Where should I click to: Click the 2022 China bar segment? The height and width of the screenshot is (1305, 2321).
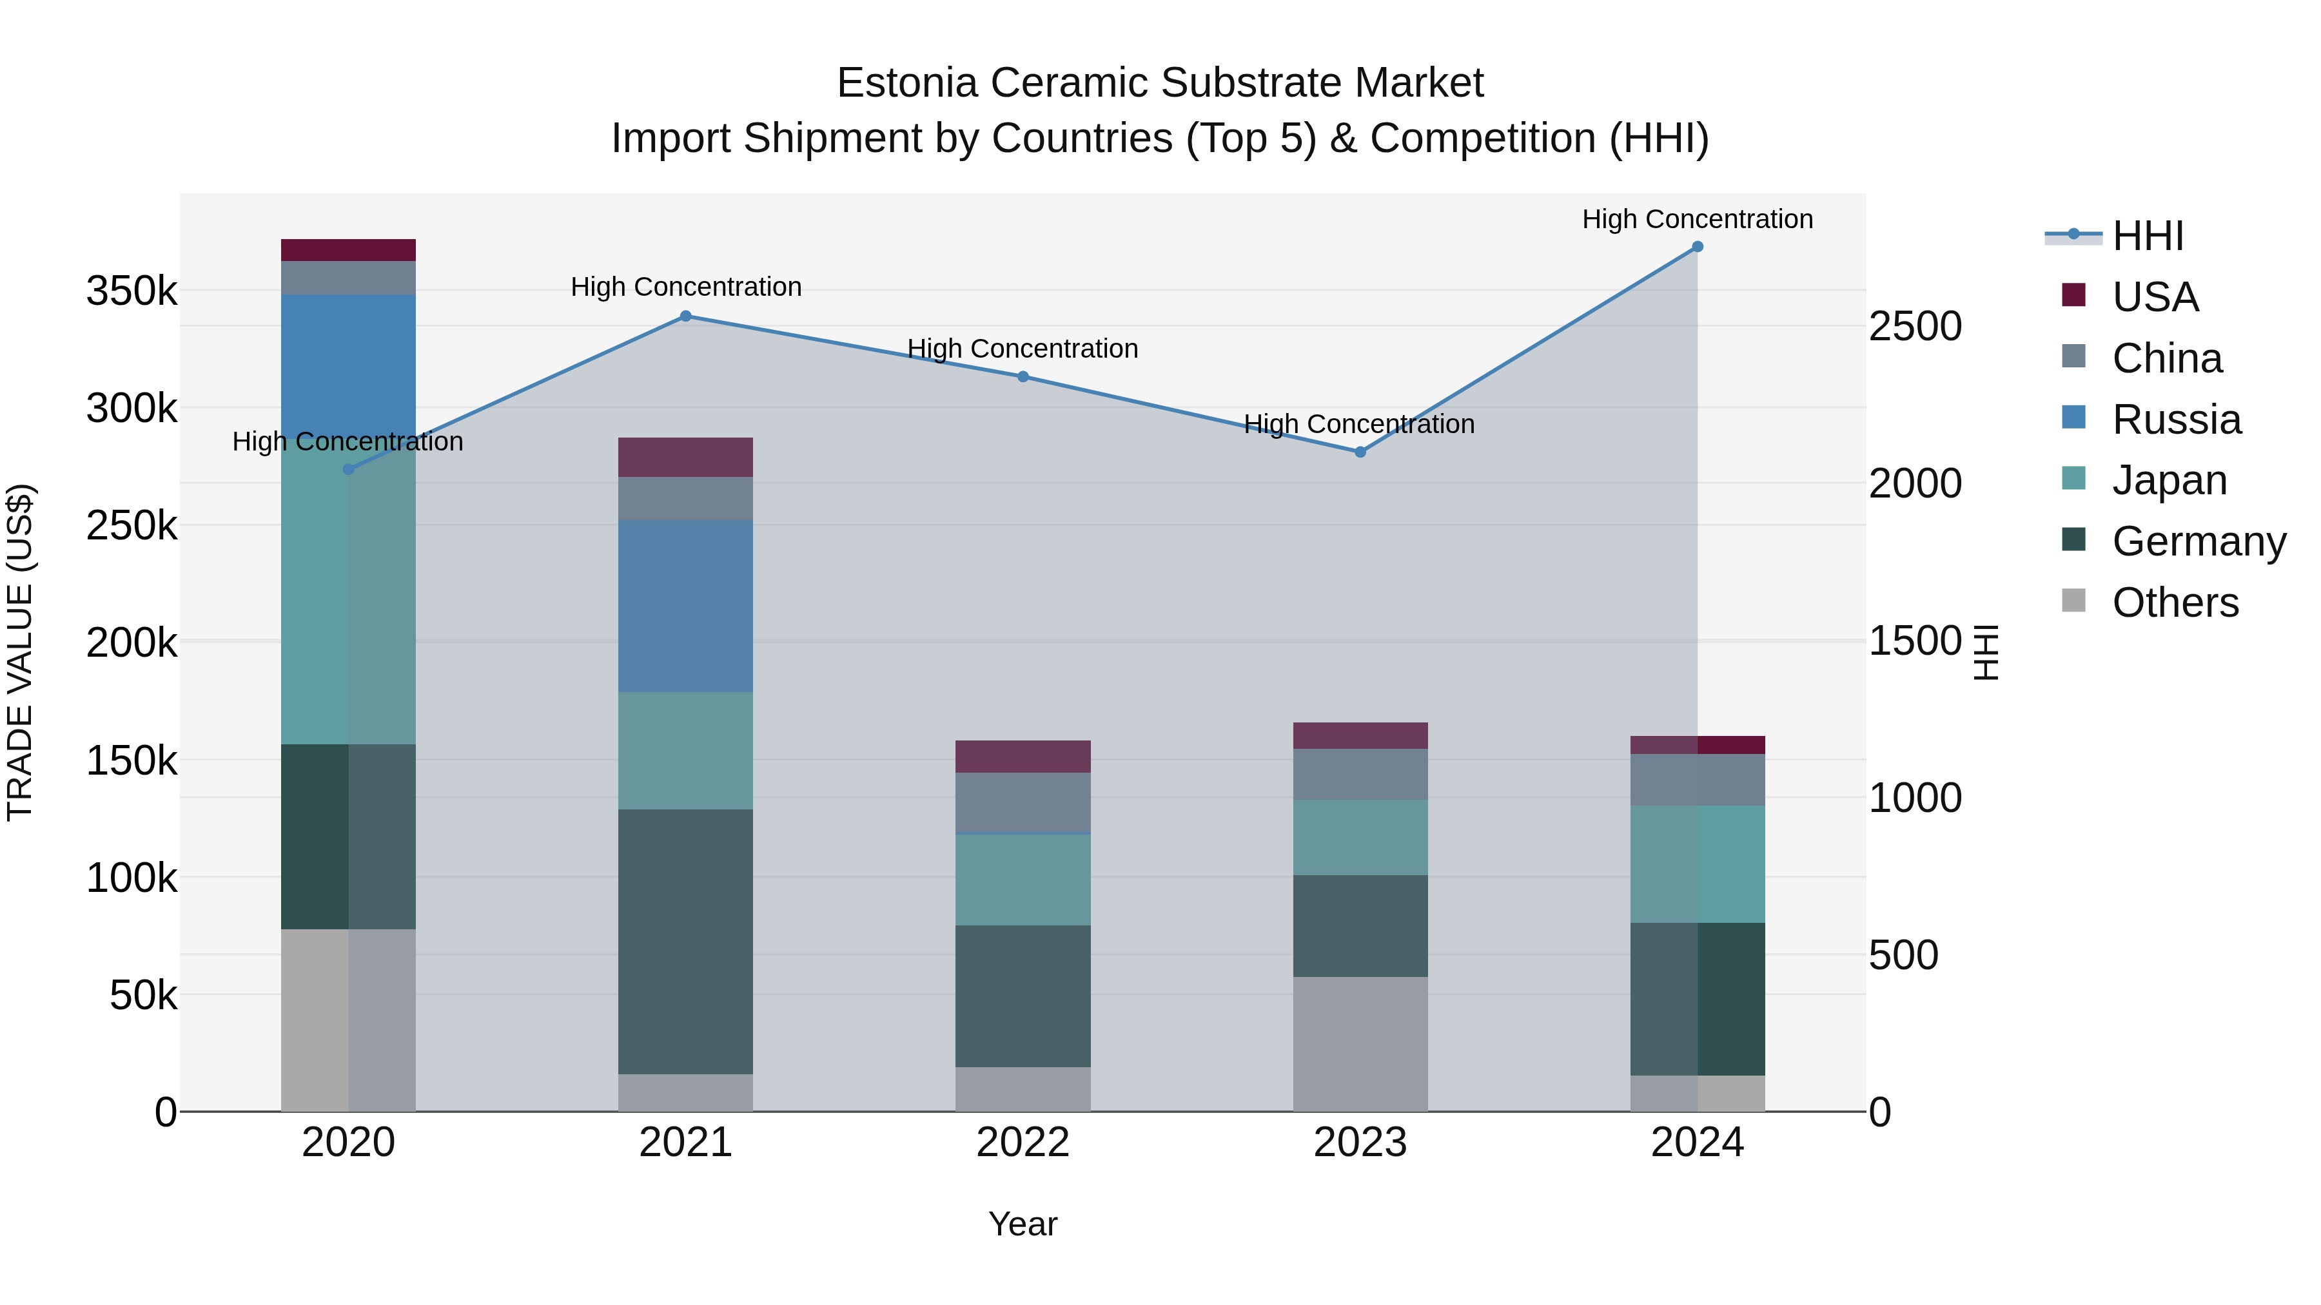click(x=1024, y=802)
